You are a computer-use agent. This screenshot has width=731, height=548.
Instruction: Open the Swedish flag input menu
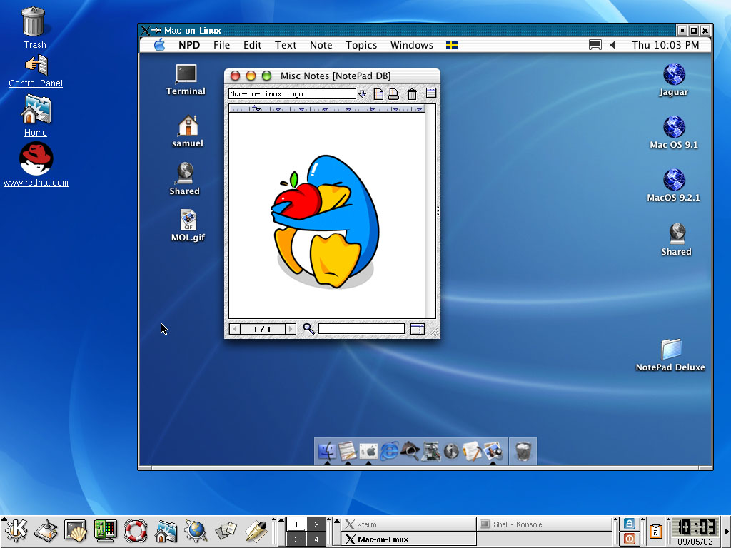point(452,45)
